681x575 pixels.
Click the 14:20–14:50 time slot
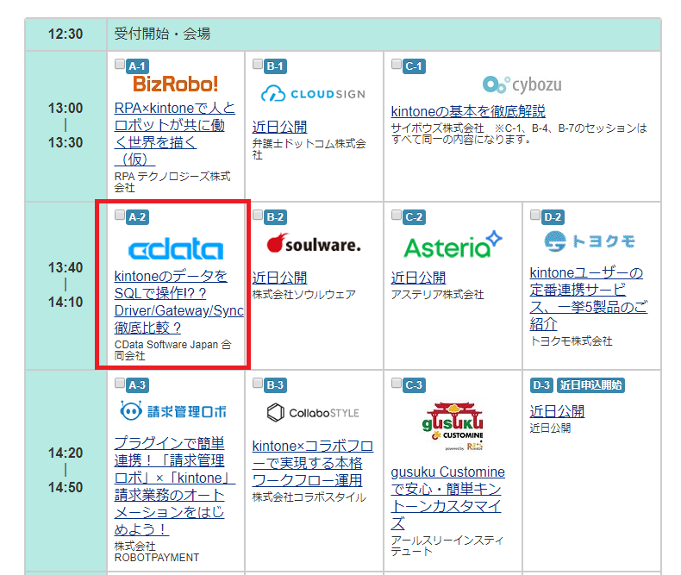pyautogui.click(x=66, y=471)
